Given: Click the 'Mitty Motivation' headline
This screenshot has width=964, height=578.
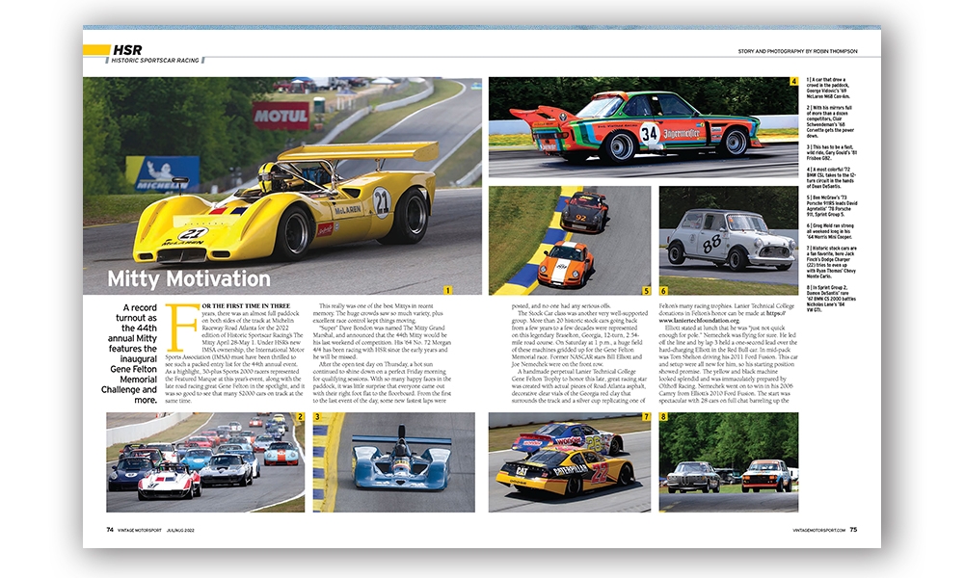Looking at the screenshot, I should click(189, 278).
